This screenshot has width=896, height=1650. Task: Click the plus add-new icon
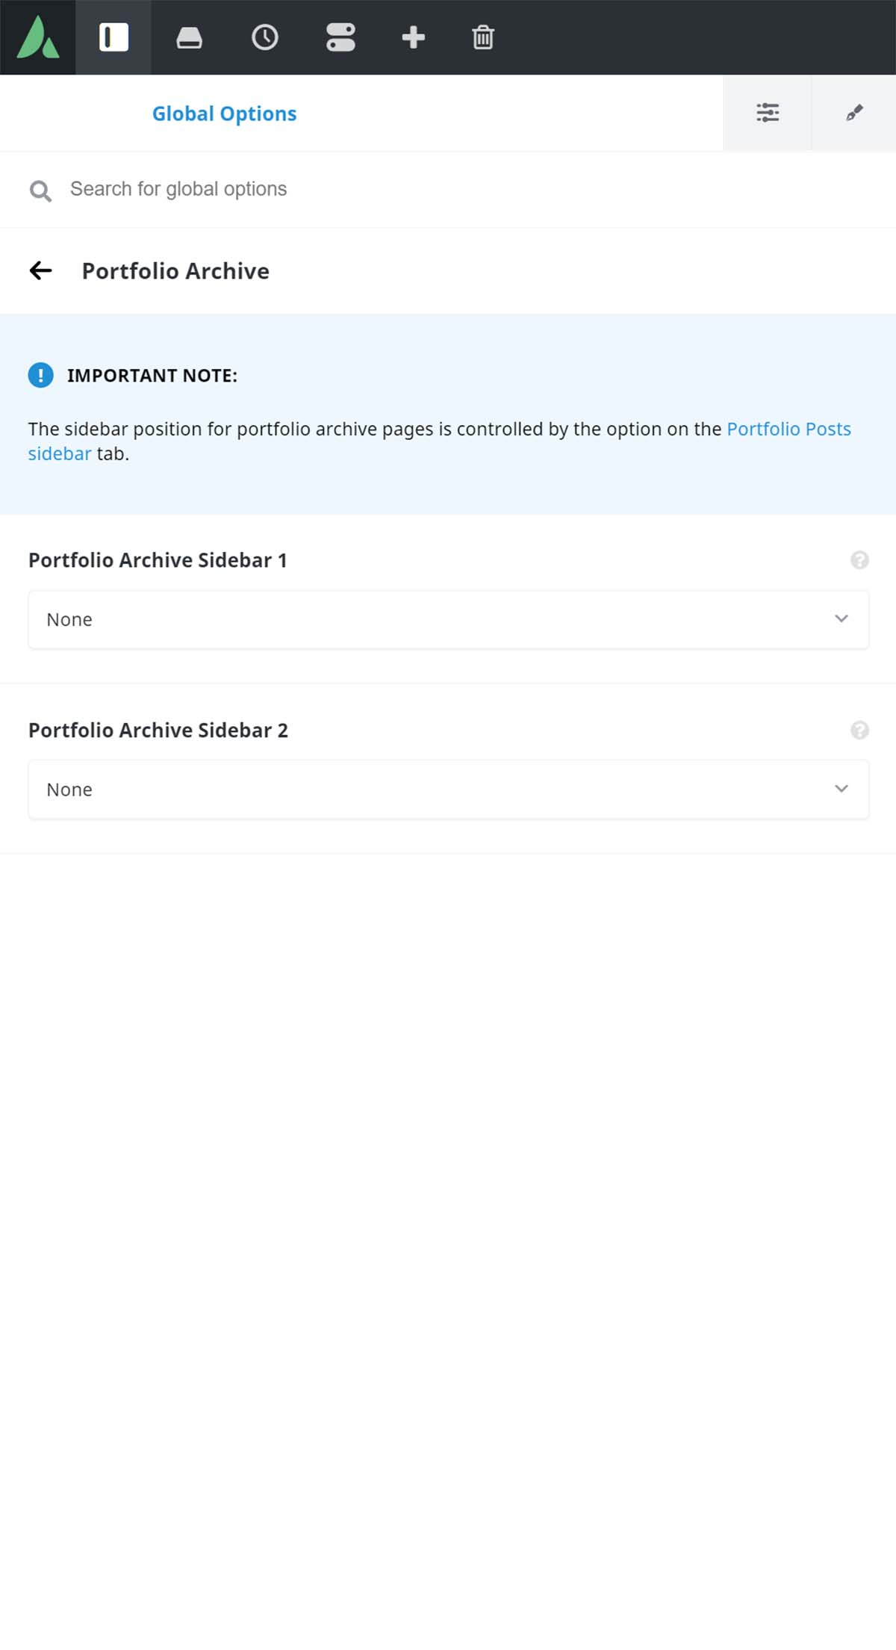pyautogui.click(x=413, y=37)
